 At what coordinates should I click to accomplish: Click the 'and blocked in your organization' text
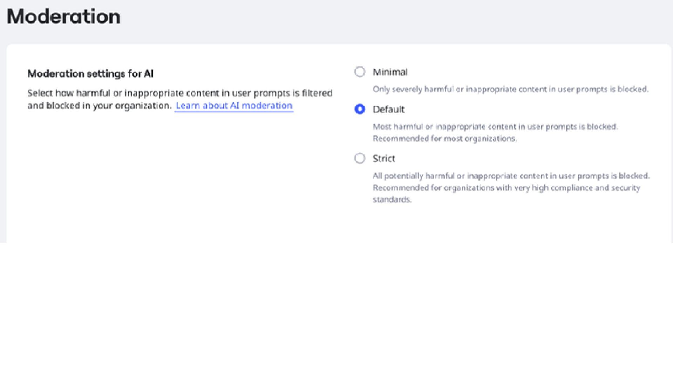click(x=100, y=105)
